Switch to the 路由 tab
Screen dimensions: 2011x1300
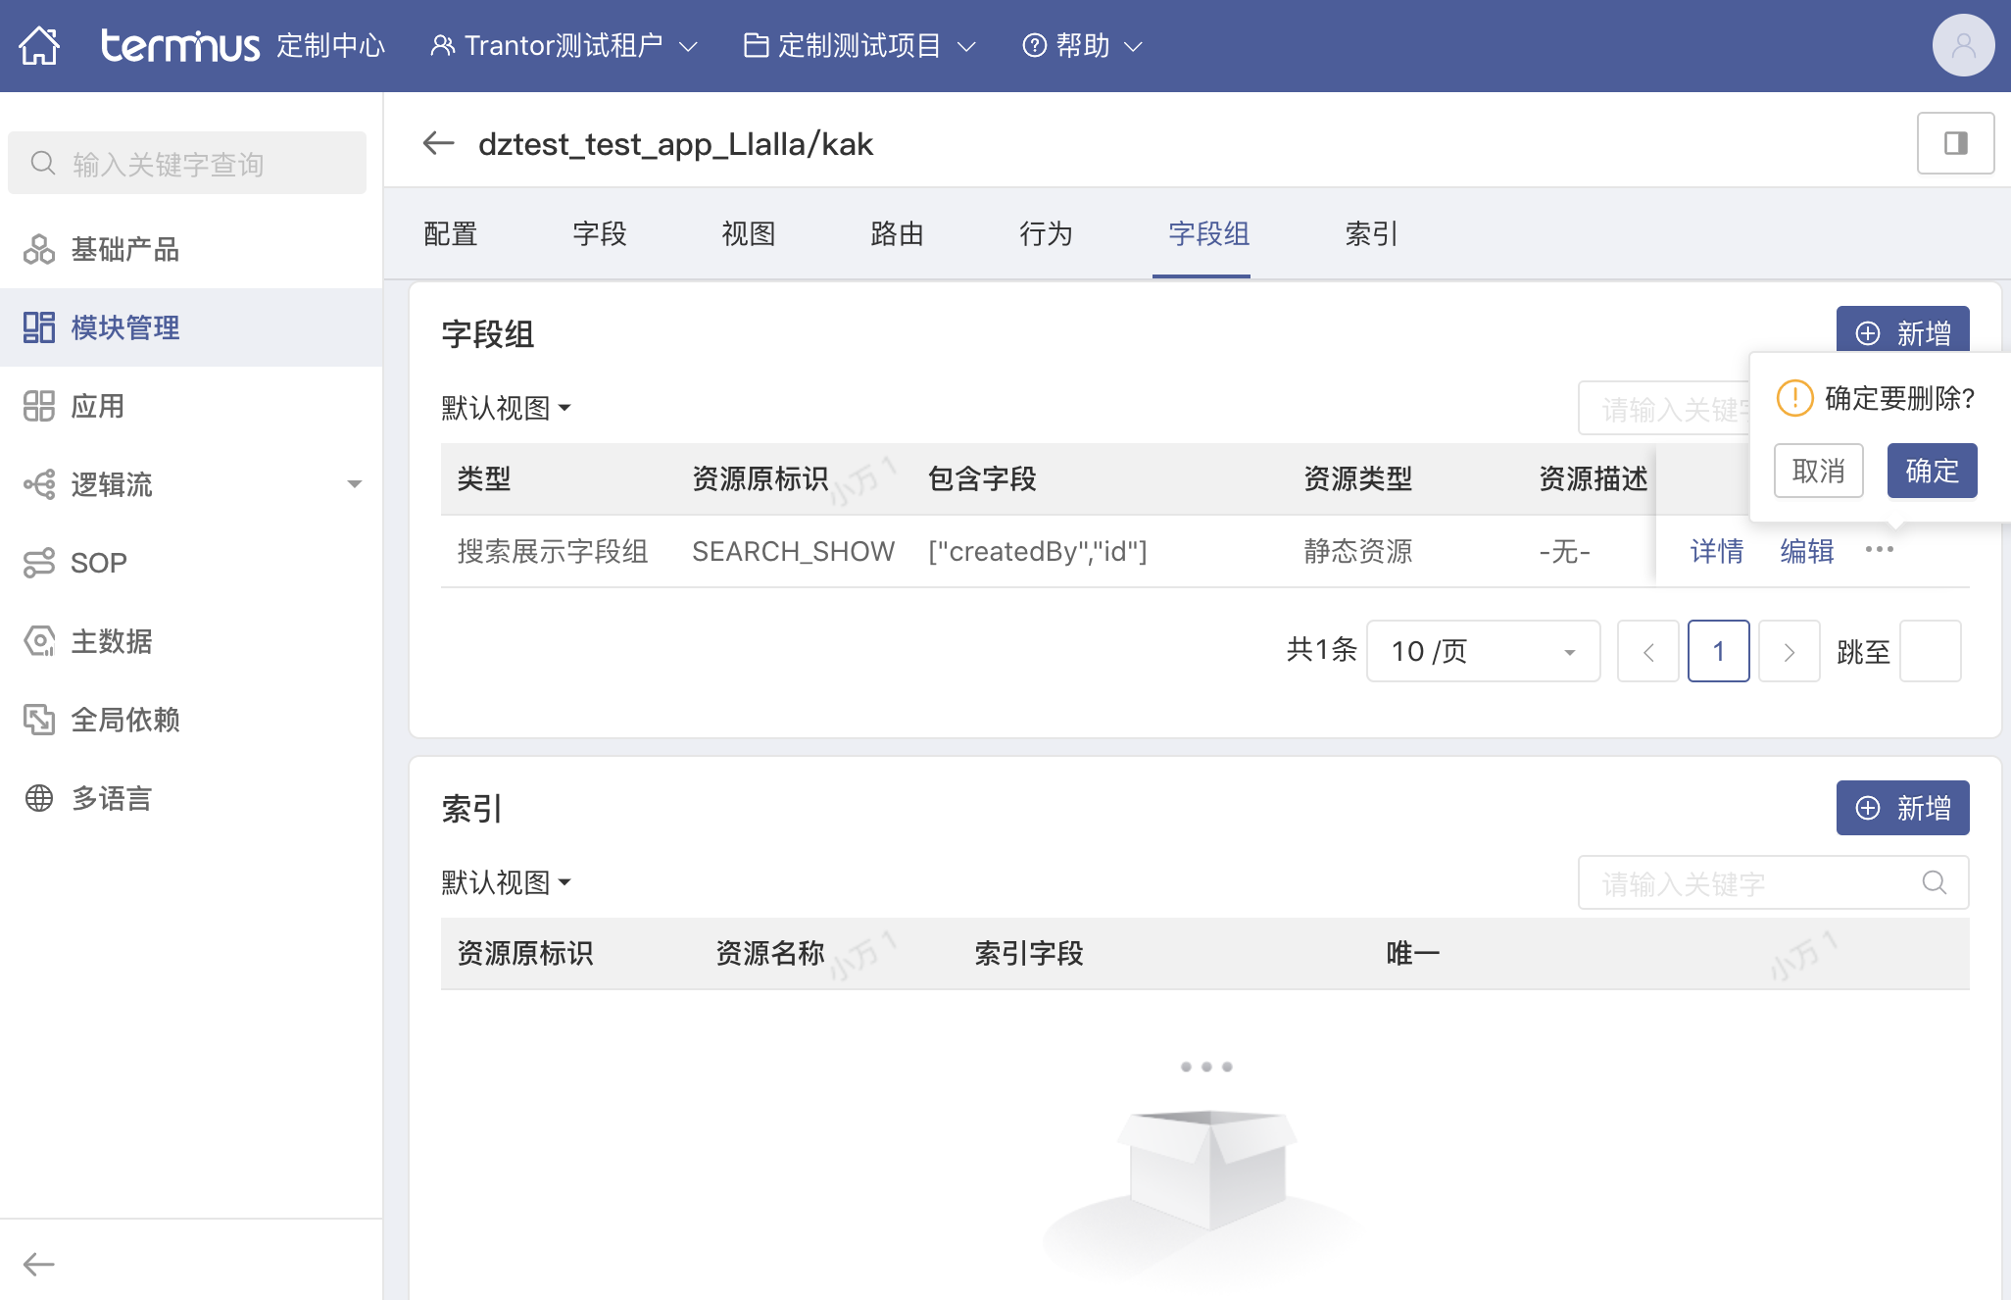(898, 233)
